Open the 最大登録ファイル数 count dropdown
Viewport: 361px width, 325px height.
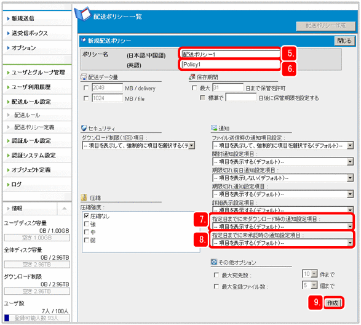[x=310, y=285]
